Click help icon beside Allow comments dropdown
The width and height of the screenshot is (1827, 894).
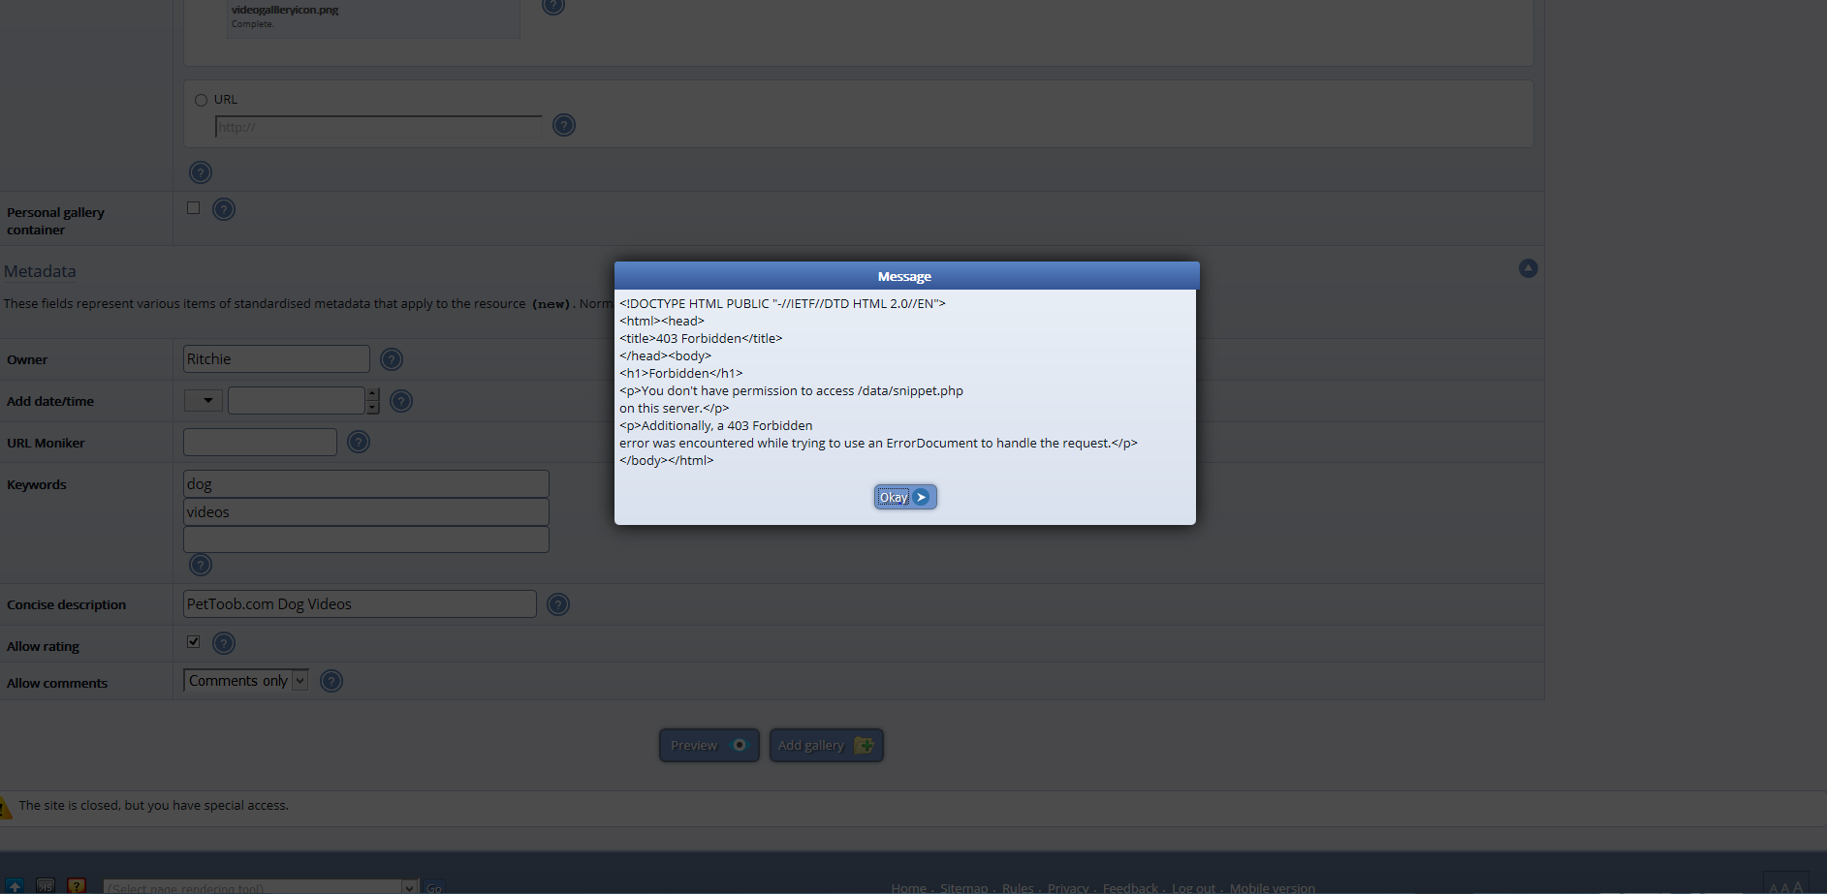(331, 681)
